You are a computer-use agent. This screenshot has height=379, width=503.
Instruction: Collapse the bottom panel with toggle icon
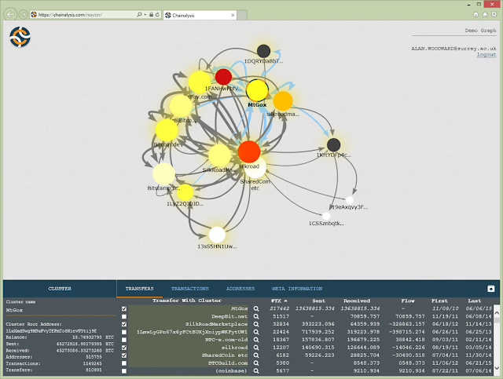490,289
